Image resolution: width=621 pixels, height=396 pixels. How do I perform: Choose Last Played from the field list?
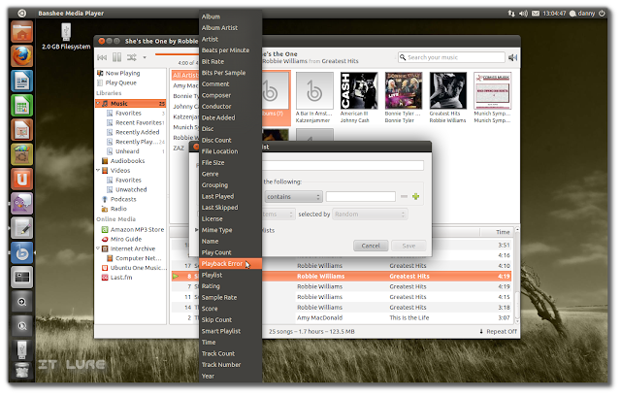click(230, 196)
